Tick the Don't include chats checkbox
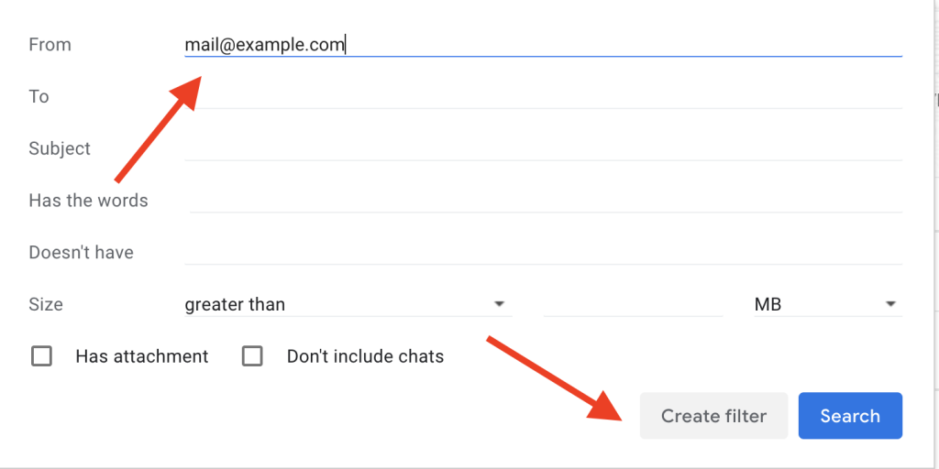The height and width of the screenshot is (469, 939). pyautogui.click(x=252, y=356)
